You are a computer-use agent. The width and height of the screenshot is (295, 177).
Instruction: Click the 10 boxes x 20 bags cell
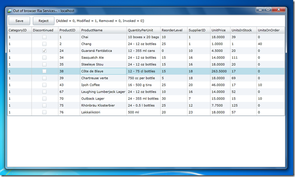pyautogui.click(x=143, y=37)
